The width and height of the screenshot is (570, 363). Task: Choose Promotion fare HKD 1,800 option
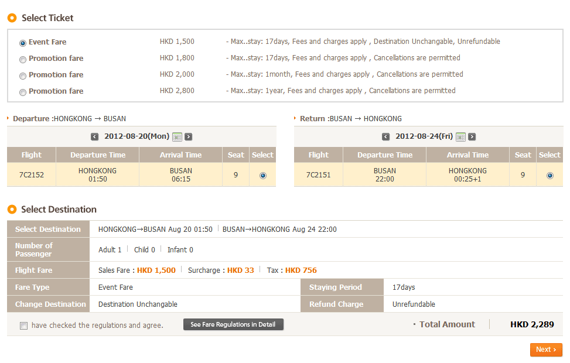(x=23, y=59)
